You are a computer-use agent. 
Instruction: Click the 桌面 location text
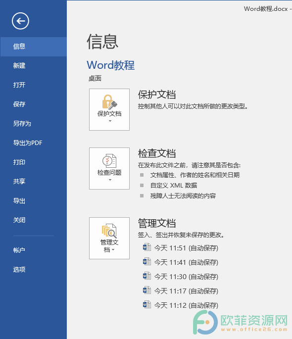point(95,78)
